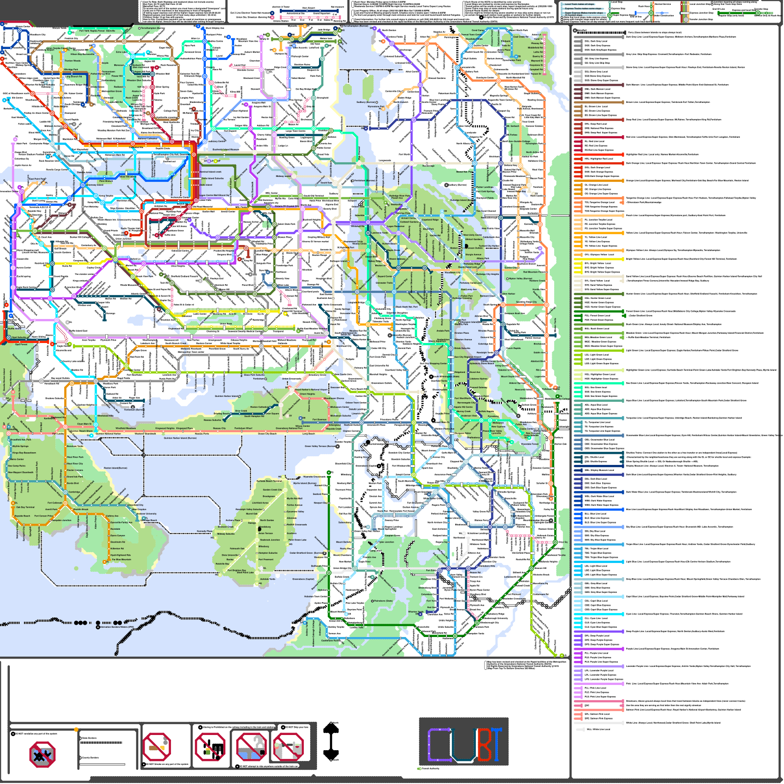Click the CUBT transit logo

464,742
